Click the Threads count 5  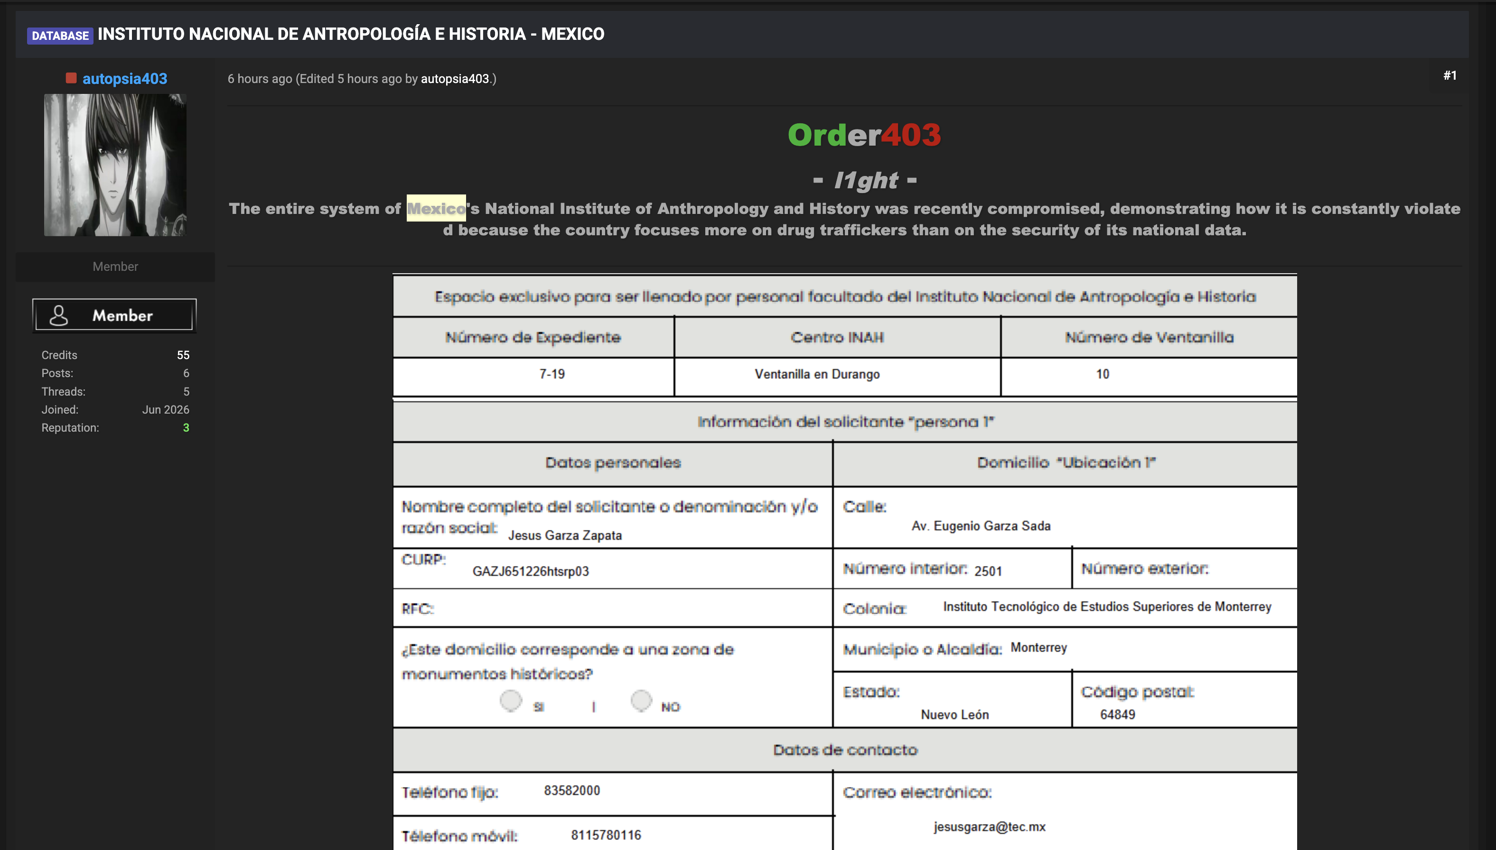[x=186, y=392]
